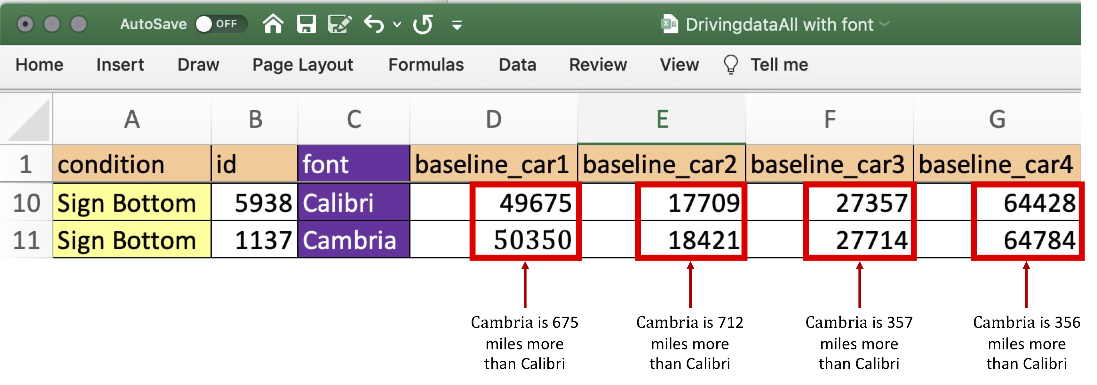Click the Home icon in the title bar

[273, 24]
